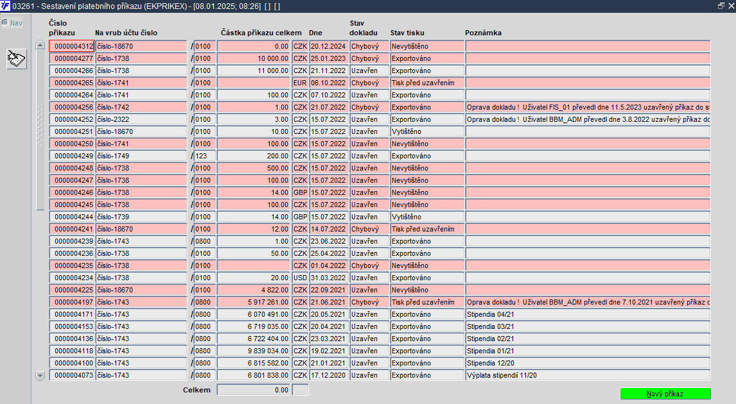The height and width of the screenshot is (404, 736).
Task: Click the scroll down arrow of the list
Action: [x=40, y=375]
